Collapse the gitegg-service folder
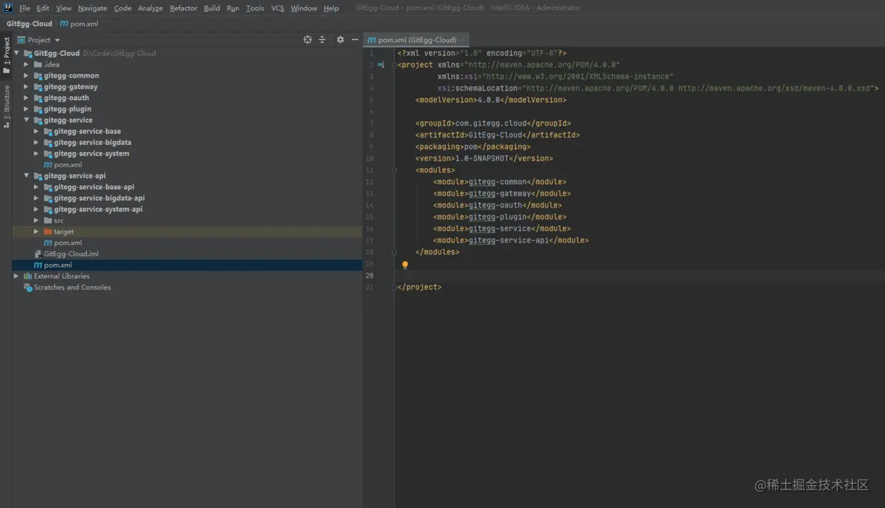Image resolution: width=885 pixels, height=508 pixels. pos(26,120)
